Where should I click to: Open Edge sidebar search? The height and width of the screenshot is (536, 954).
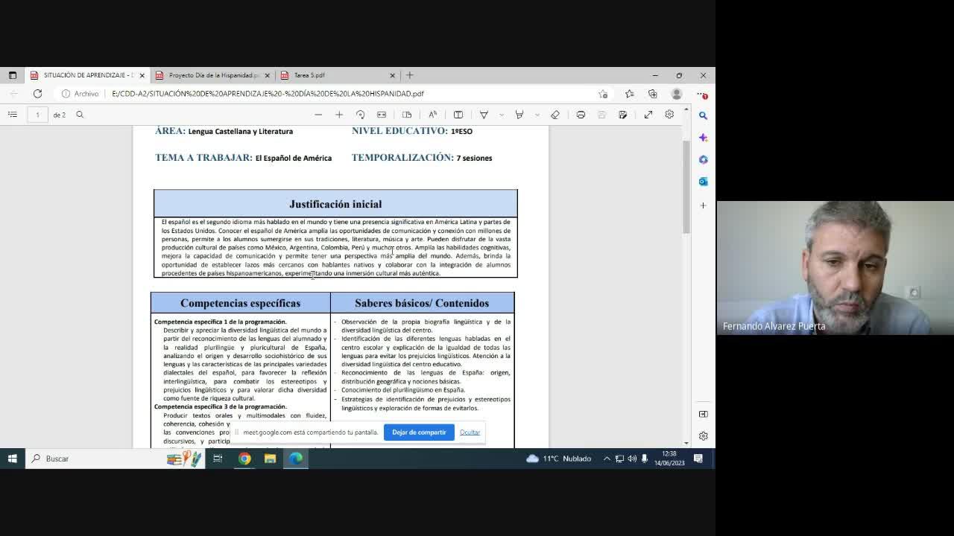[x=703, y=115]
